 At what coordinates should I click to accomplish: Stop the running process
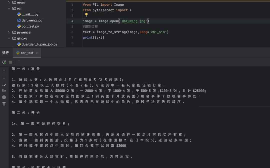pos(11,62)
